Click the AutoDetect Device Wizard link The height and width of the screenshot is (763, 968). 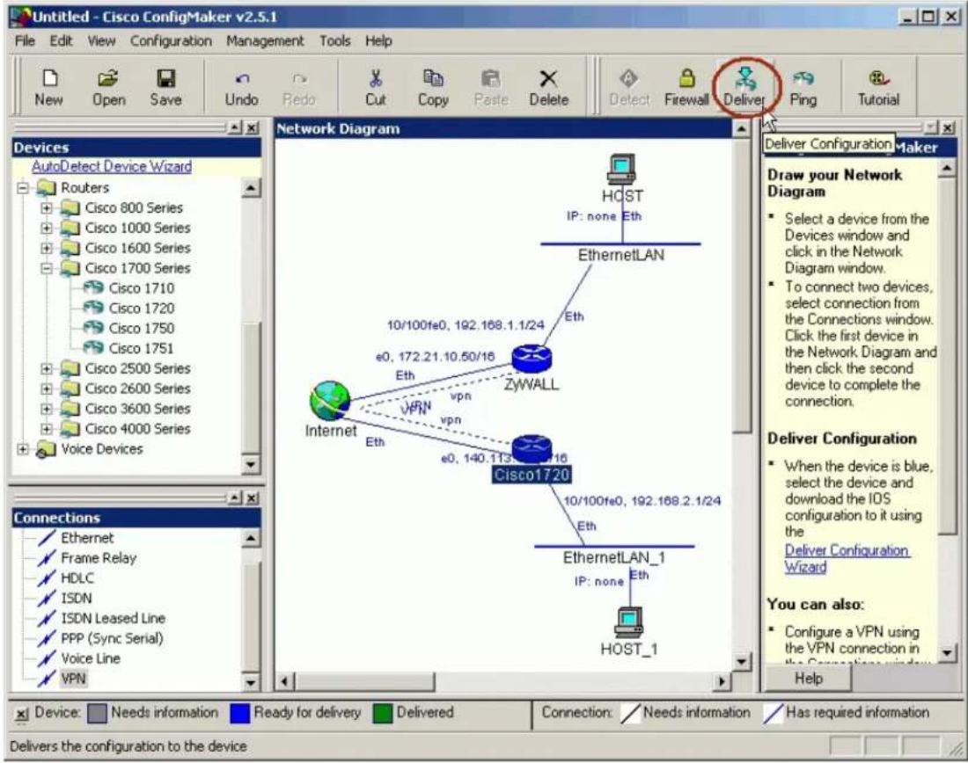click(x=112, y=166)
